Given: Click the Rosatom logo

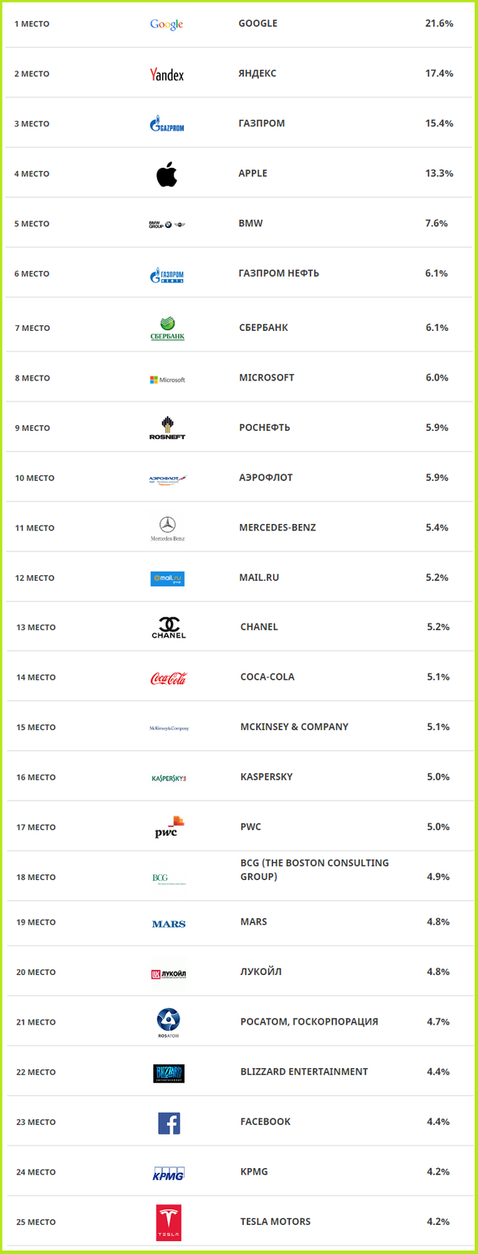Looking at the screenshot, I should (169, 1022).
